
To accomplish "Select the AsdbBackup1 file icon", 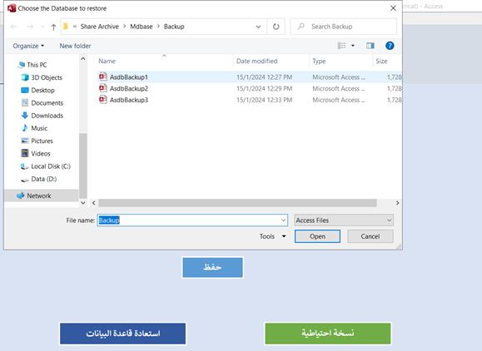I will [103, 77].
